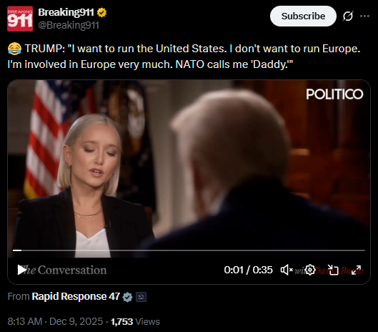The image size is (378, 332).
Task: Seek along the video progress bar
Action: click(189, 250)
